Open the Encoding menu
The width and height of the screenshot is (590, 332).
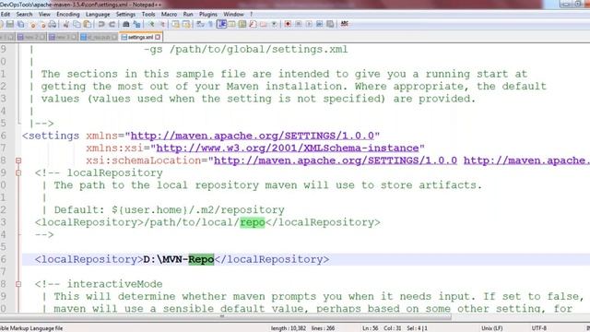coord(68,15)
